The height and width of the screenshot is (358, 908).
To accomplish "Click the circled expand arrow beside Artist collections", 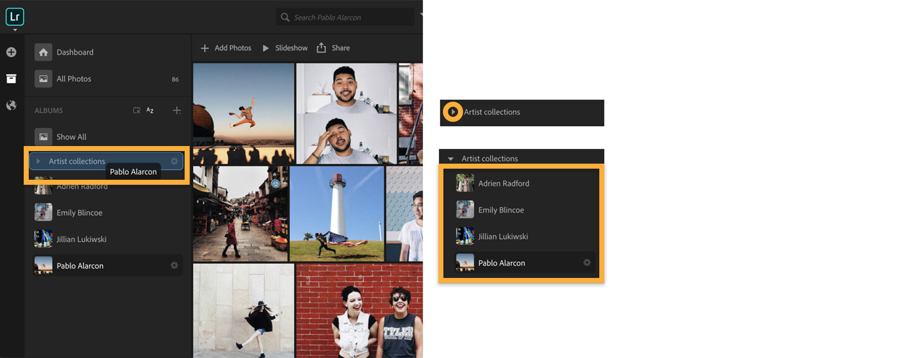I will (x=453, y=112).
